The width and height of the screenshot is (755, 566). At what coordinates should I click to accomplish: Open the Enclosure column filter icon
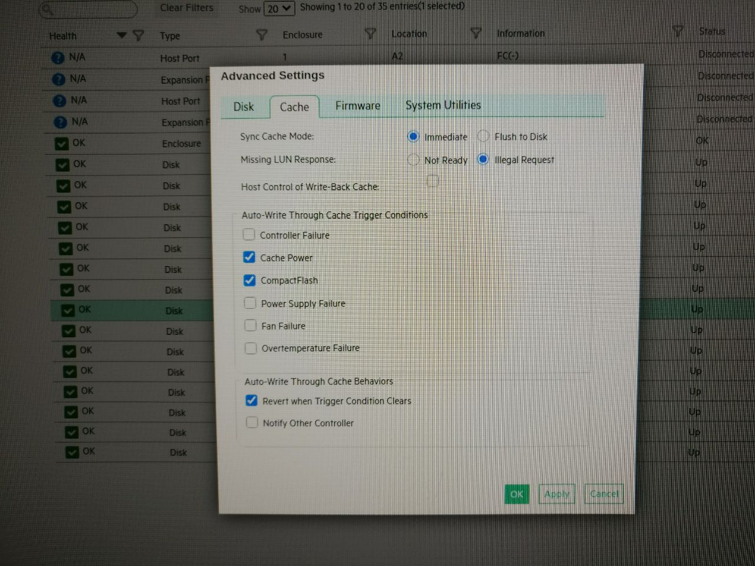370,34
